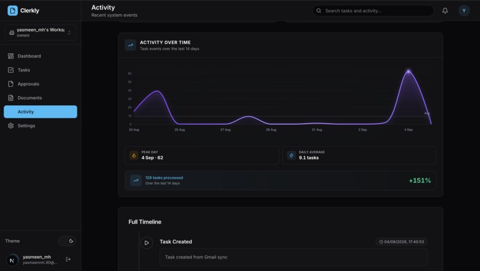Click the Activity Over Time trend icon
The width and height of the screenshot is (480, 271).
pyautogui.click(x=130, y=45)
